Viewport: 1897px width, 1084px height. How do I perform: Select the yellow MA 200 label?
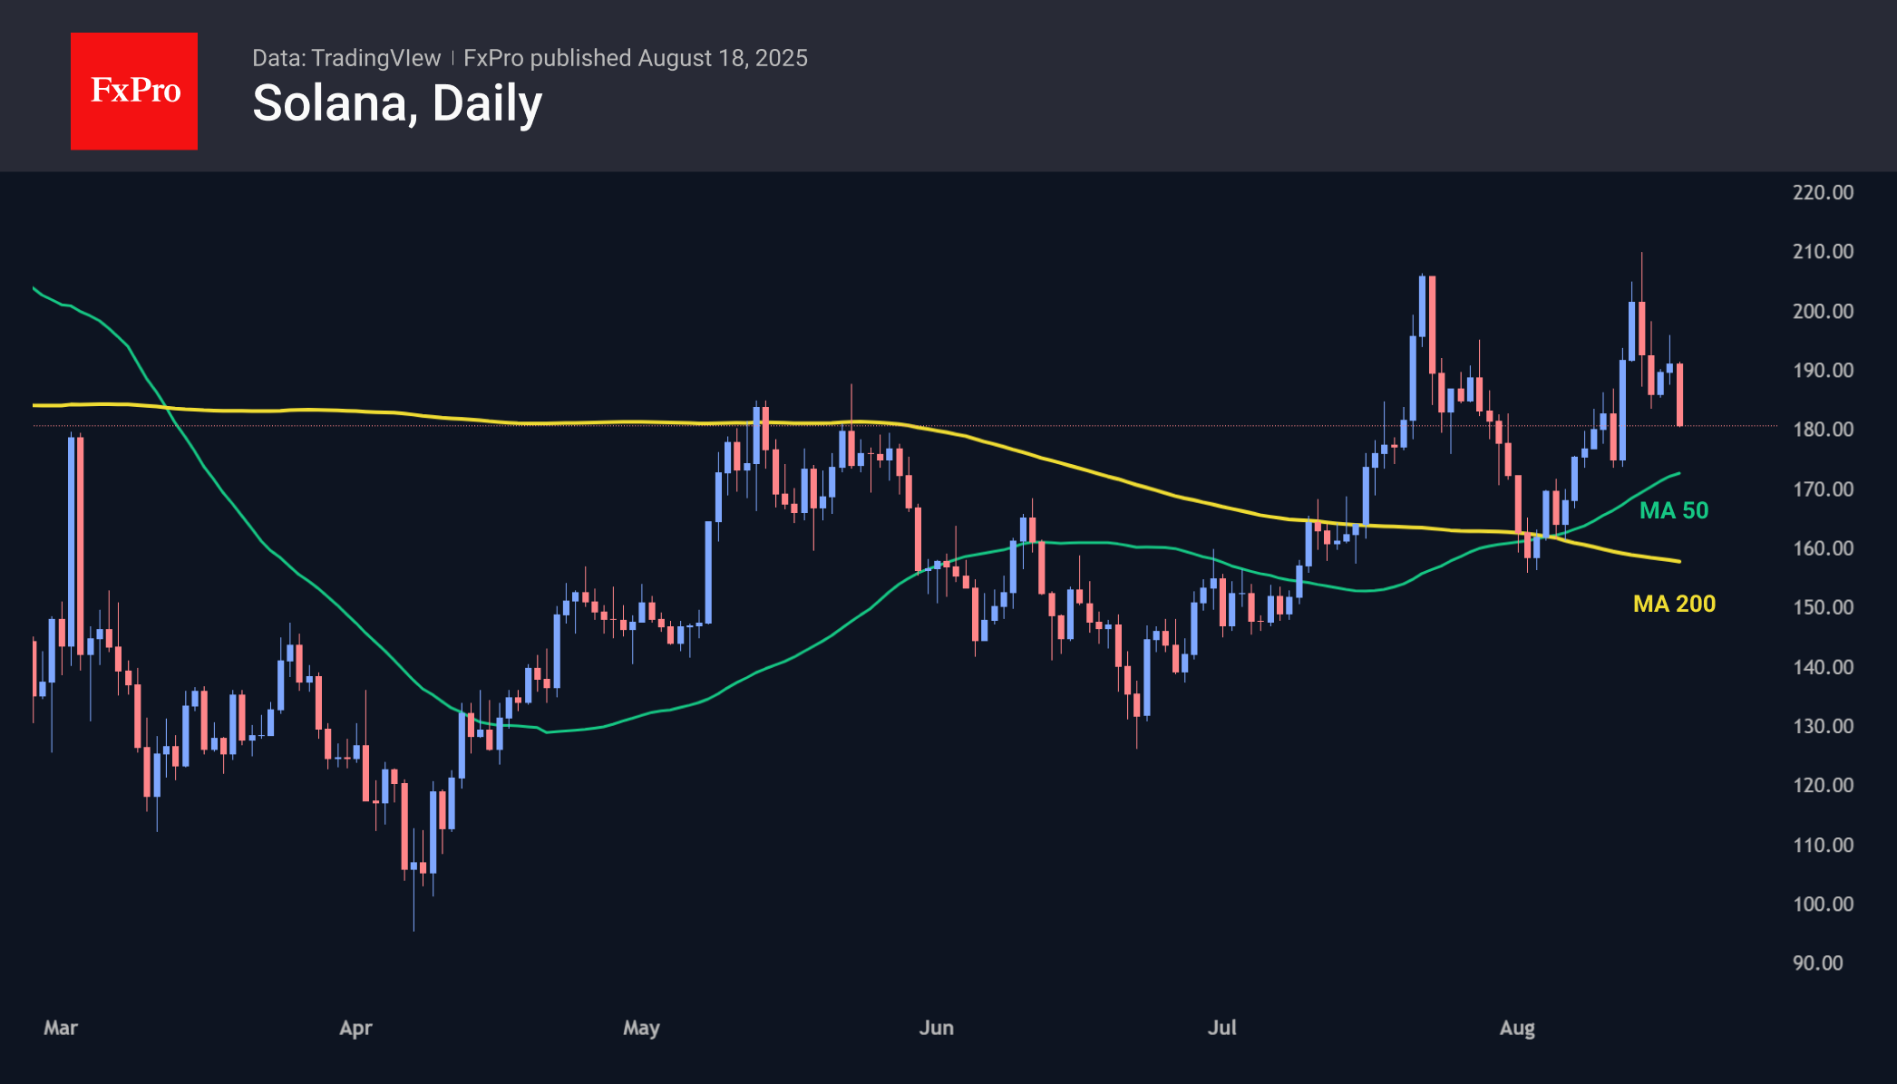1674,604
